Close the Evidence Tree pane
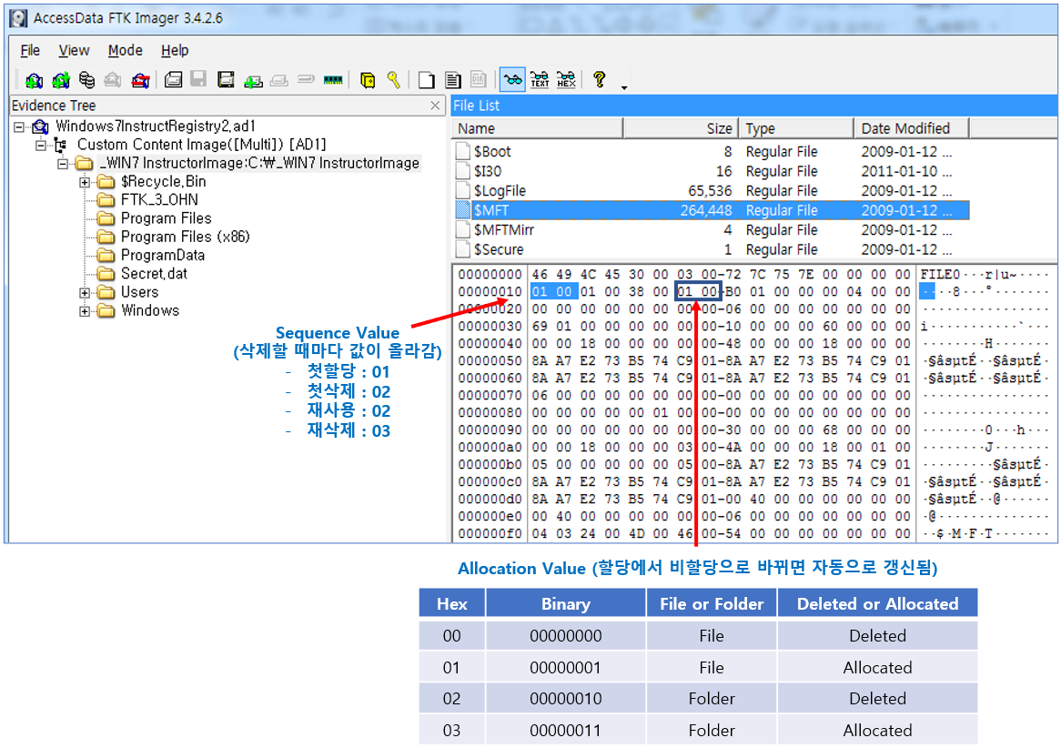The width and height of the screenshot is (1061, 748). (435, 105)
